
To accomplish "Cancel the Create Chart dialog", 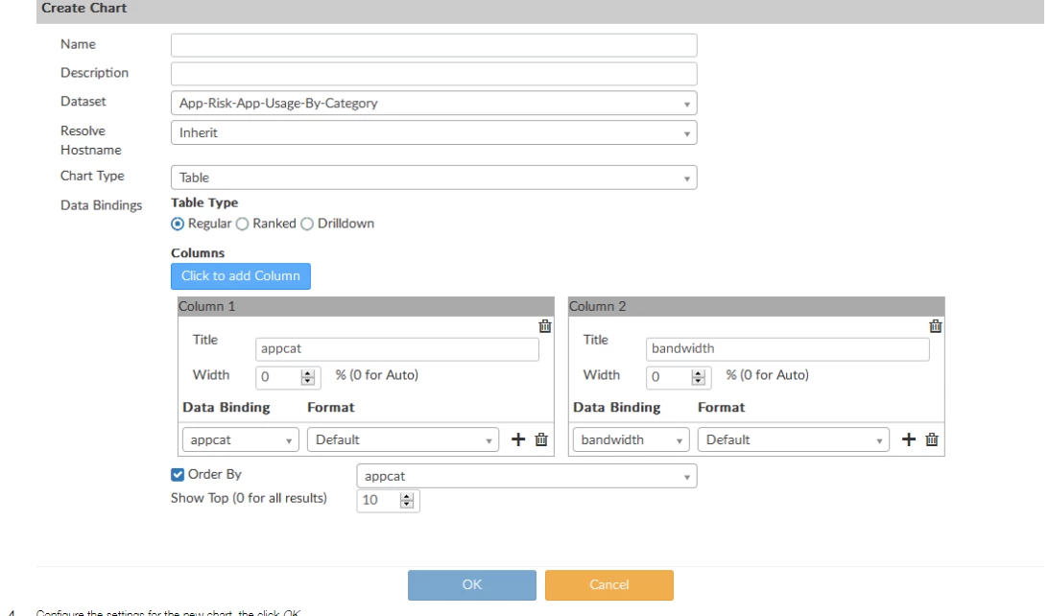I will [608, 585].
